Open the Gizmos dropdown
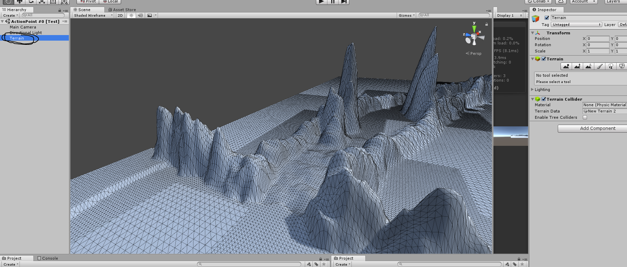 coord(407,15)
